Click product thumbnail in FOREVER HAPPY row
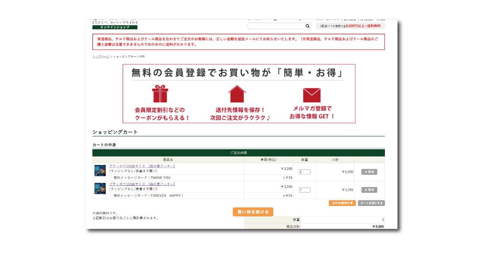This screenshot has height=253, width=493. tap(100, 188)
